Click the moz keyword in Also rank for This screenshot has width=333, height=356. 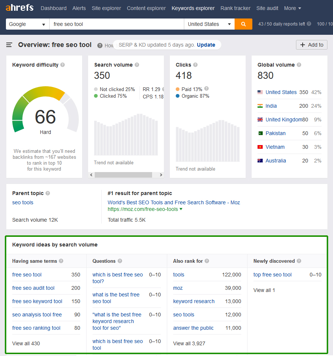point(178,288)
